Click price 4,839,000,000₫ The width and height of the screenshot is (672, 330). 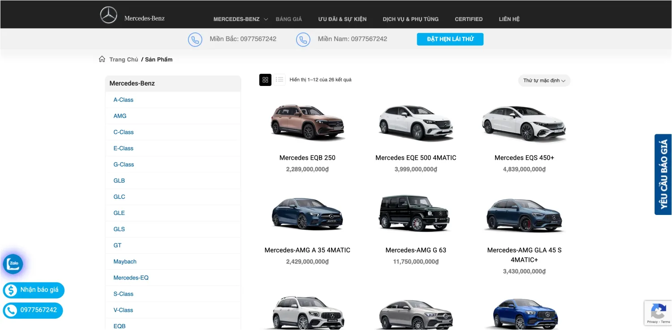(x=524, y=169)
